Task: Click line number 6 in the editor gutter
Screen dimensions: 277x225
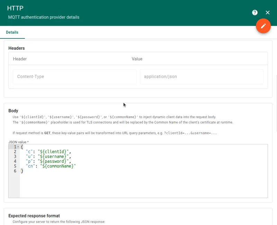Action: [15, 171]
